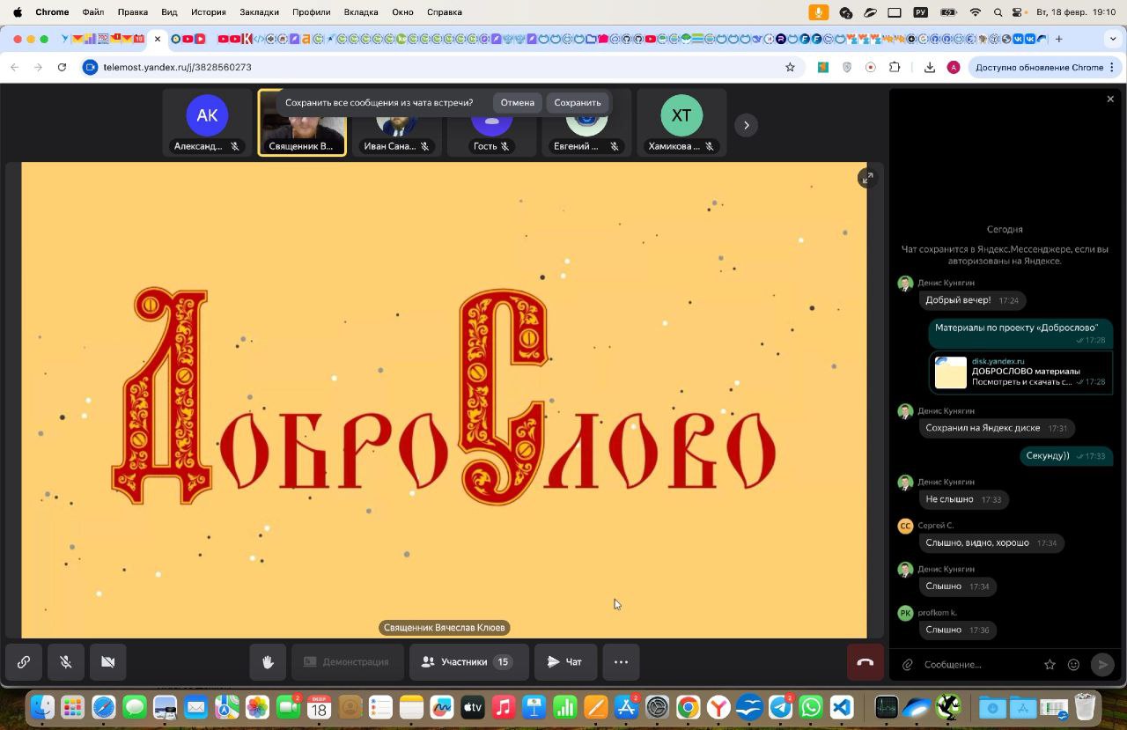
Task: Toggle the microphone on or off
Action: click(x=66, y=662)
